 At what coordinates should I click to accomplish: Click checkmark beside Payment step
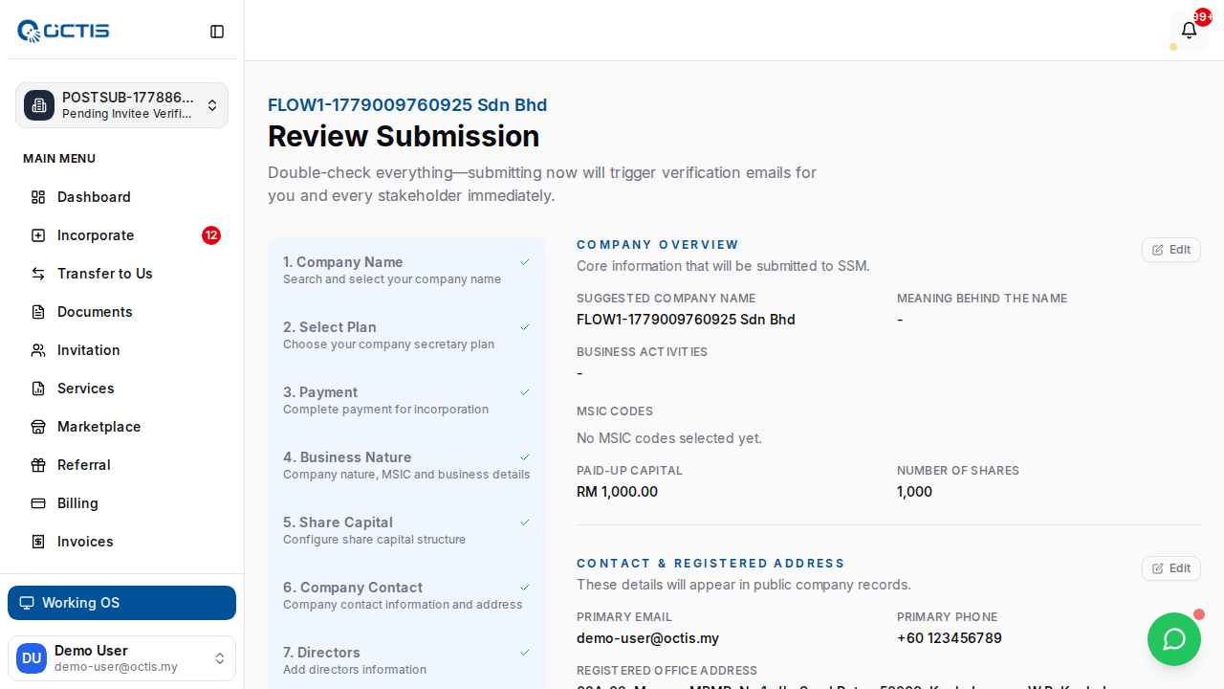pyautogui.click(x=525, y=392)
